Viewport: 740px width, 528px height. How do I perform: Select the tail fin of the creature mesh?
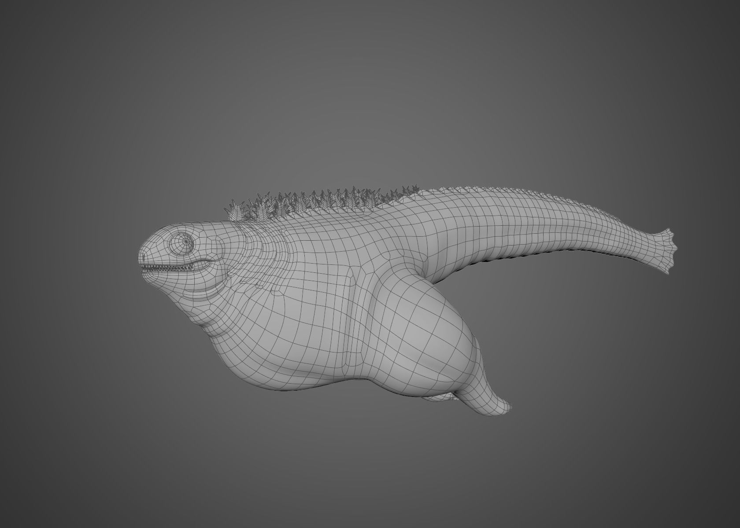pos(663,252)
